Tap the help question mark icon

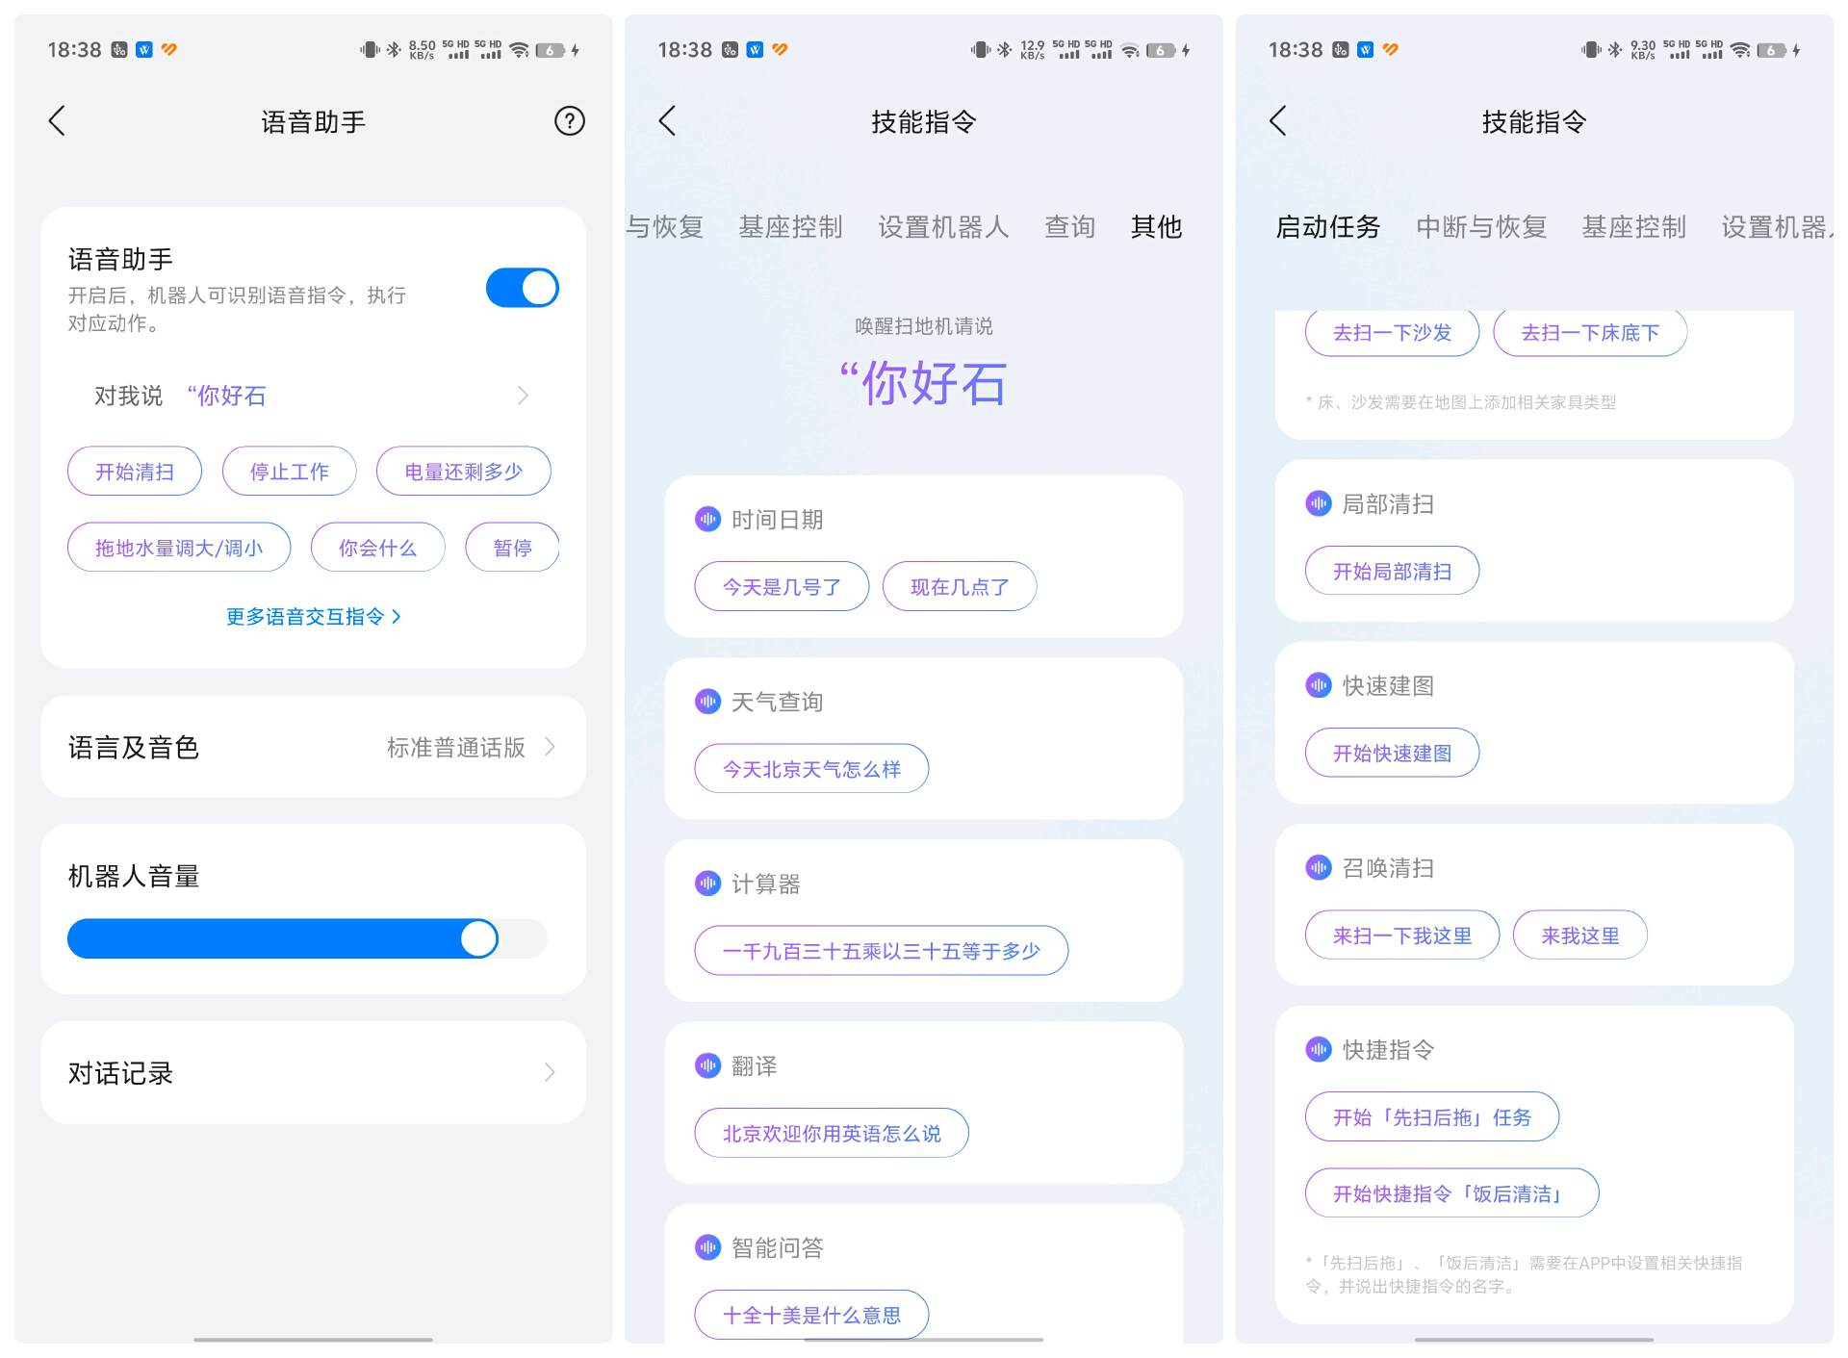569,121
